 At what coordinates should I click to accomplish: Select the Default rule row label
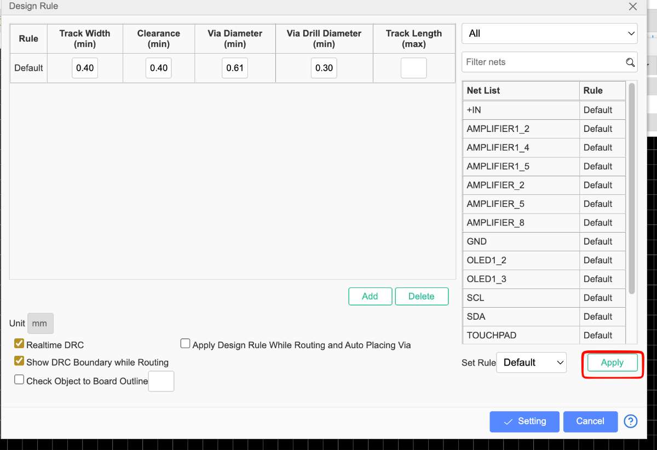(x=28, y=68)
